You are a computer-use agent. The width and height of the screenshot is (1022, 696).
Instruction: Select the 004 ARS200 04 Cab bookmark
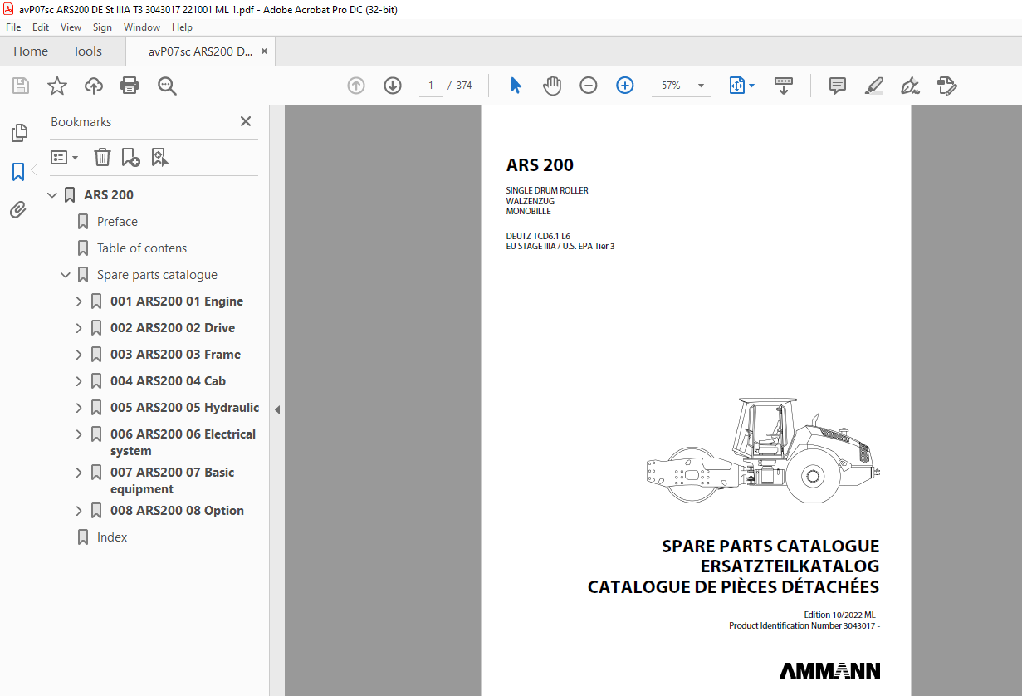168,381
